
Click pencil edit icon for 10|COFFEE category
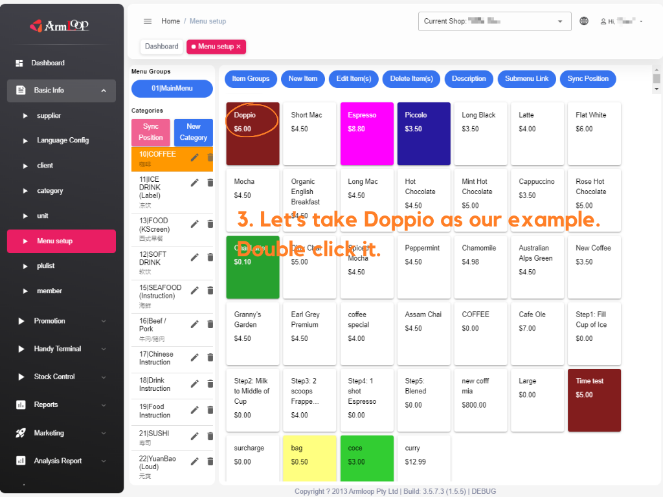click(195, 157)
